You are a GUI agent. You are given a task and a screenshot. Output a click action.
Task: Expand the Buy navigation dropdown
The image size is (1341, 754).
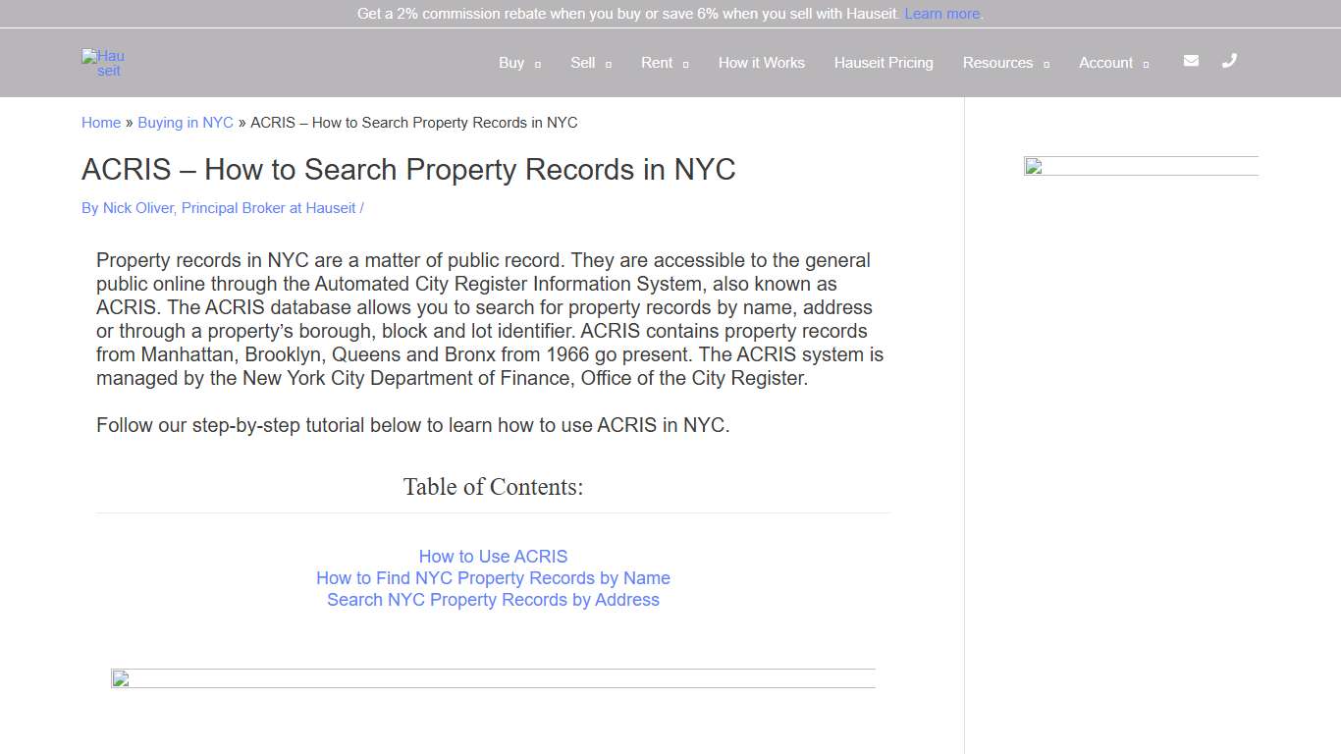(510, 63)
